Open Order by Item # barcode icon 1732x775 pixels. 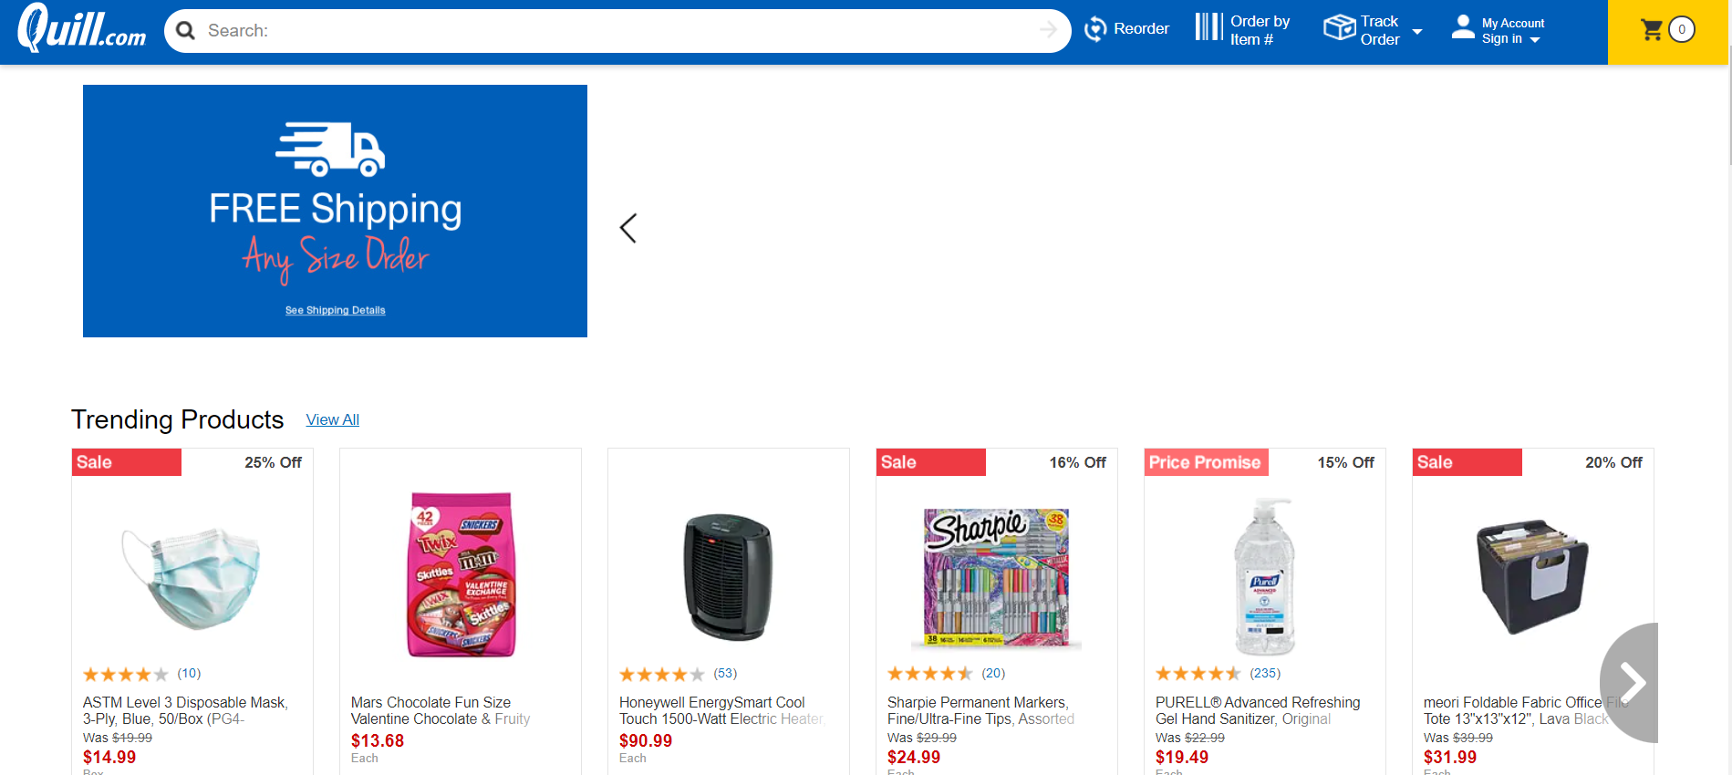[x=1208, y=26]
